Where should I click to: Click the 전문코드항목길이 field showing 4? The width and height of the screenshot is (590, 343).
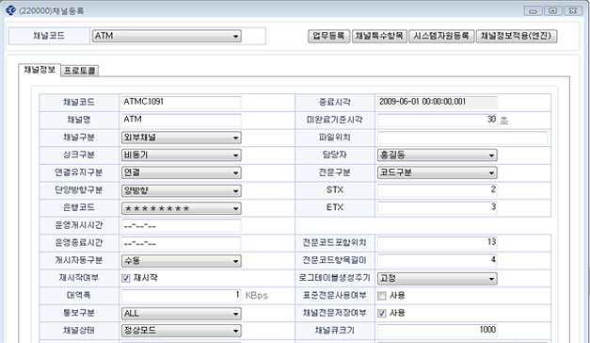click(437, 260)
